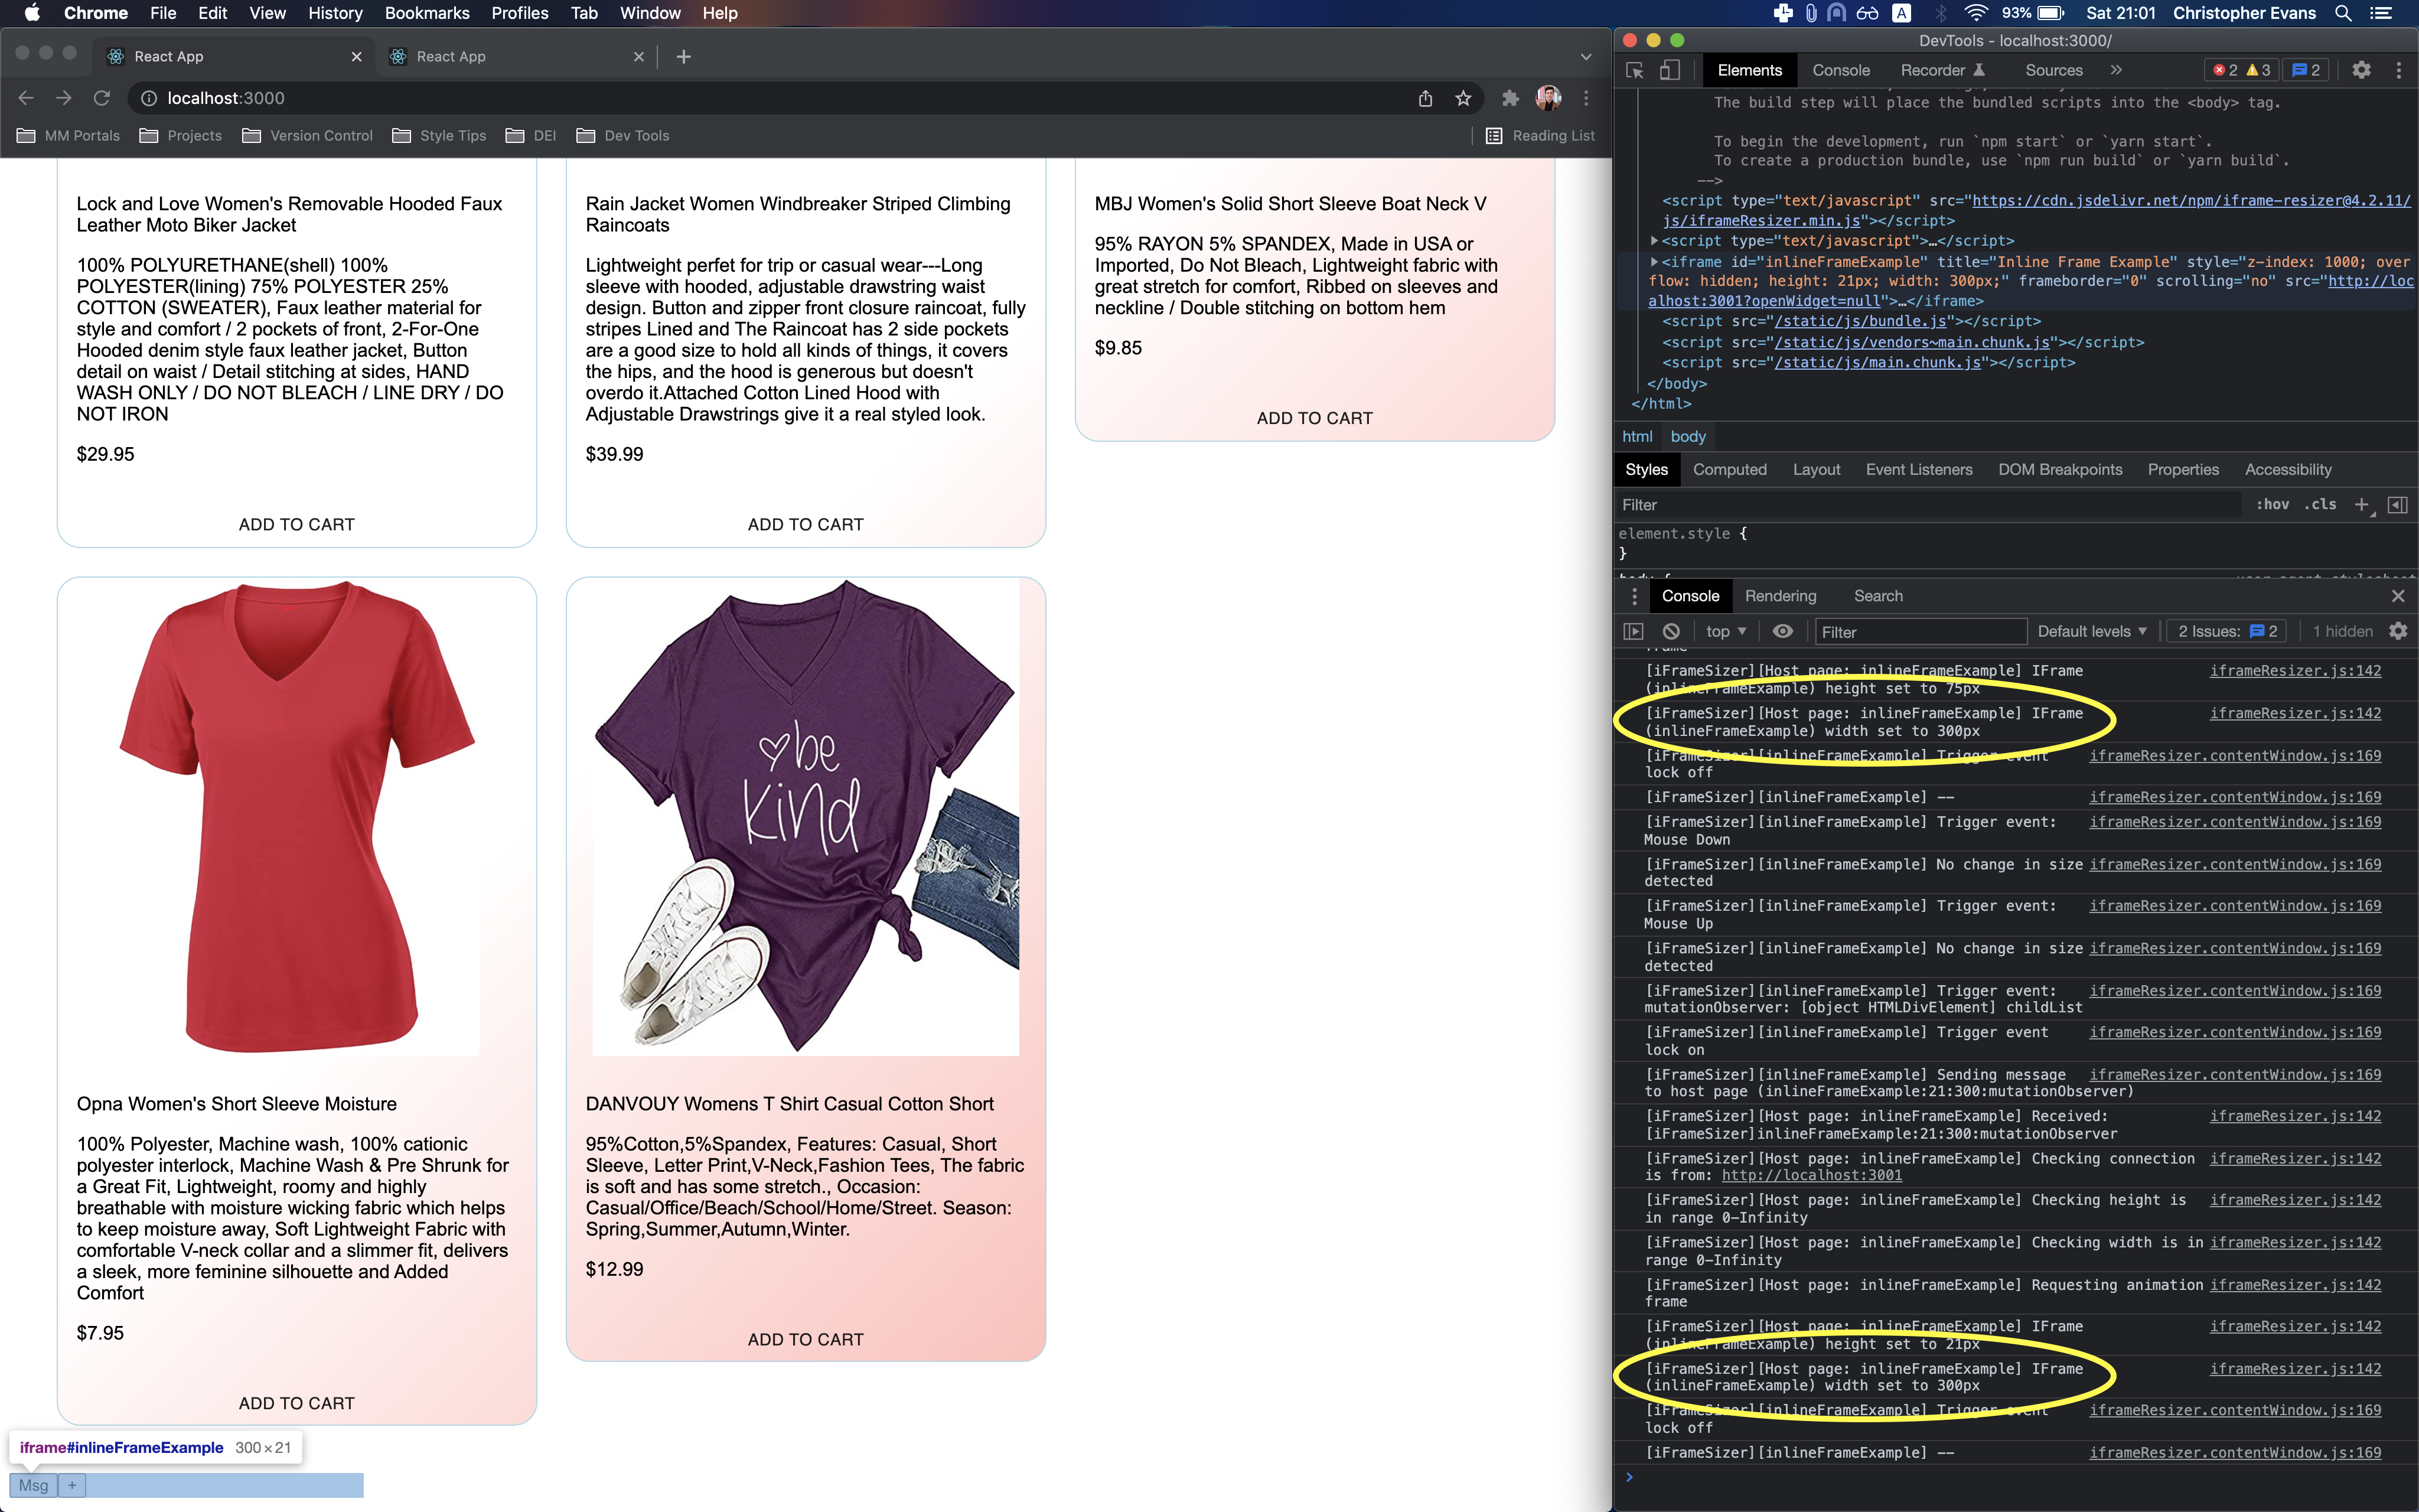Open the Rendering tab in console drawer
The width and height of the screenshot is (2419, 1512).
pos(1780,595)
